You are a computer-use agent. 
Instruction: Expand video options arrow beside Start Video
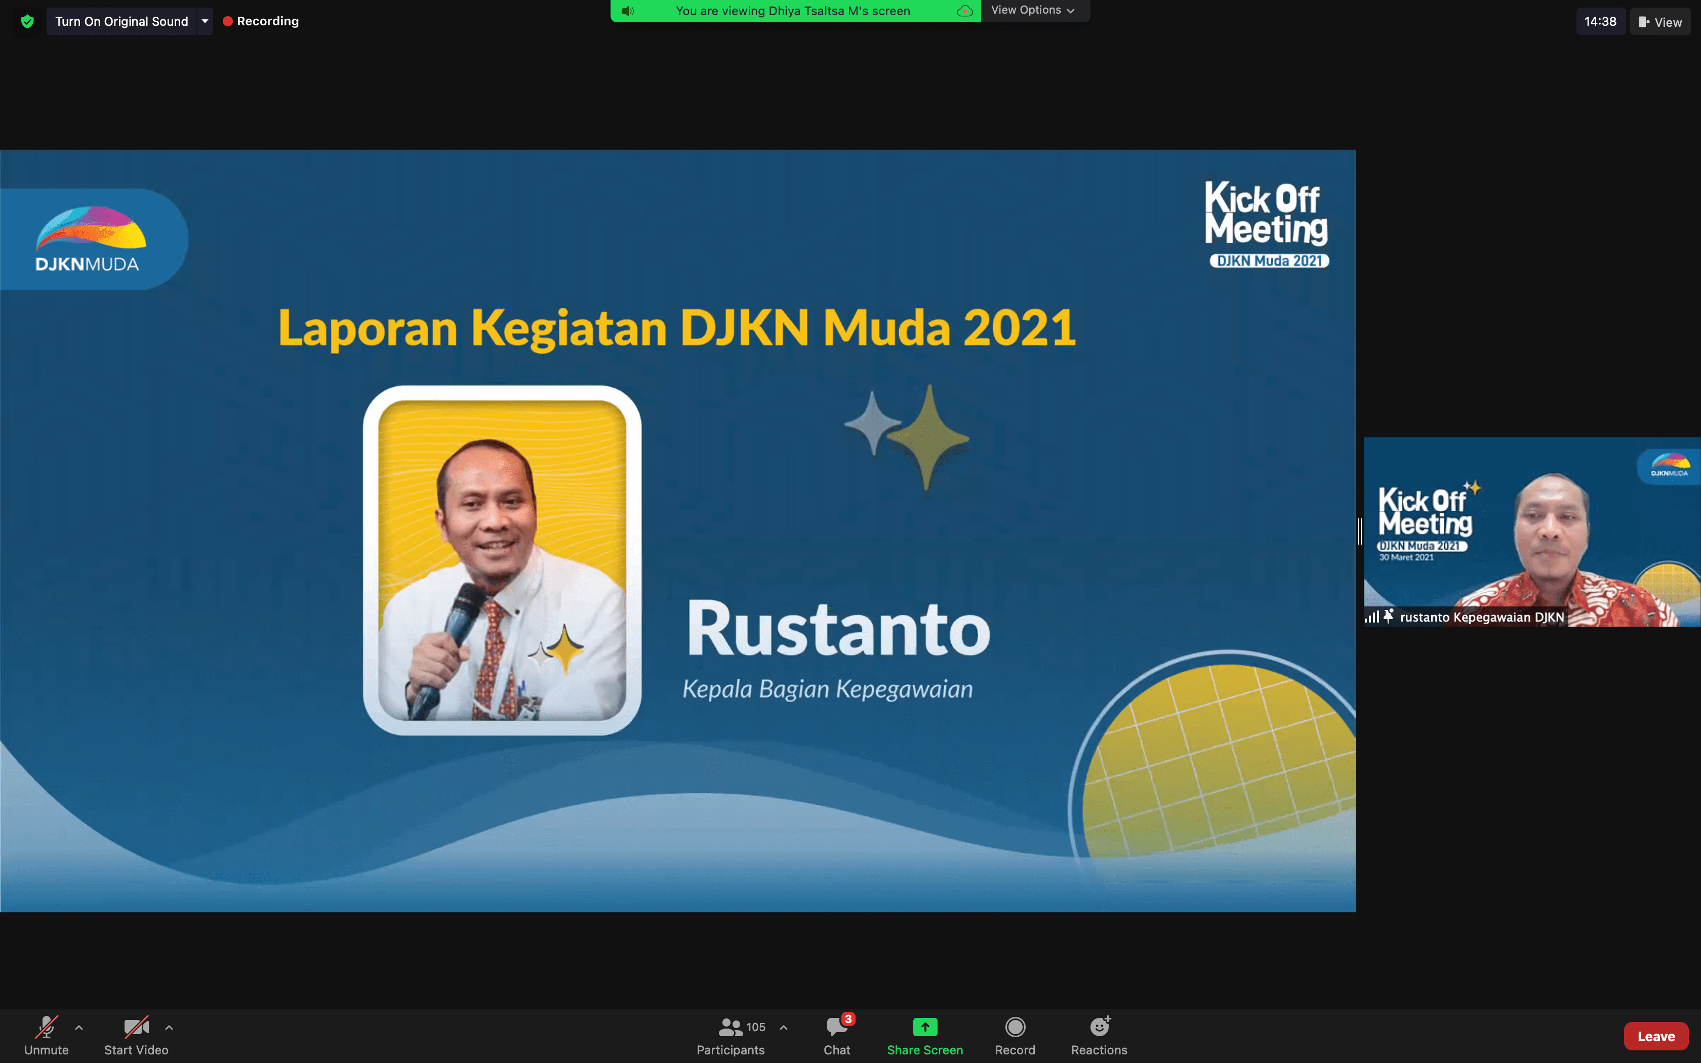tap(169, 1027)
